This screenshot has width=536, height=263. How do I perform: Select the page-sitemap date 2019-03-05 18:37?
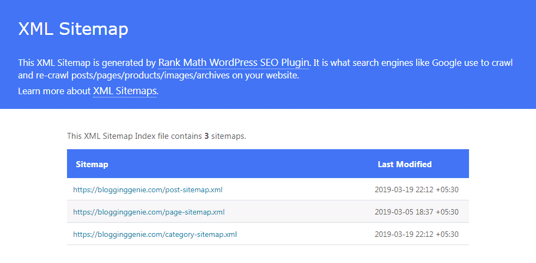(416, 212)
